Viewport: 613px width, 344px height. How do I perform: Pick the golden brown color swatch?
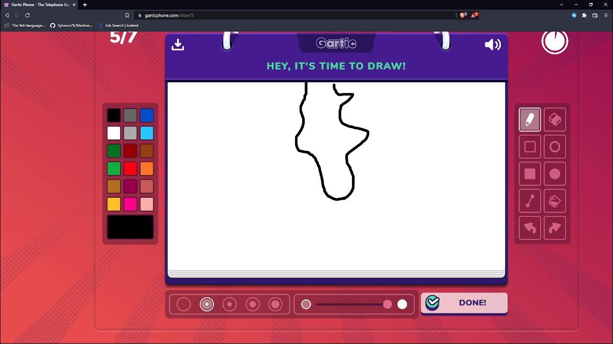114,186
